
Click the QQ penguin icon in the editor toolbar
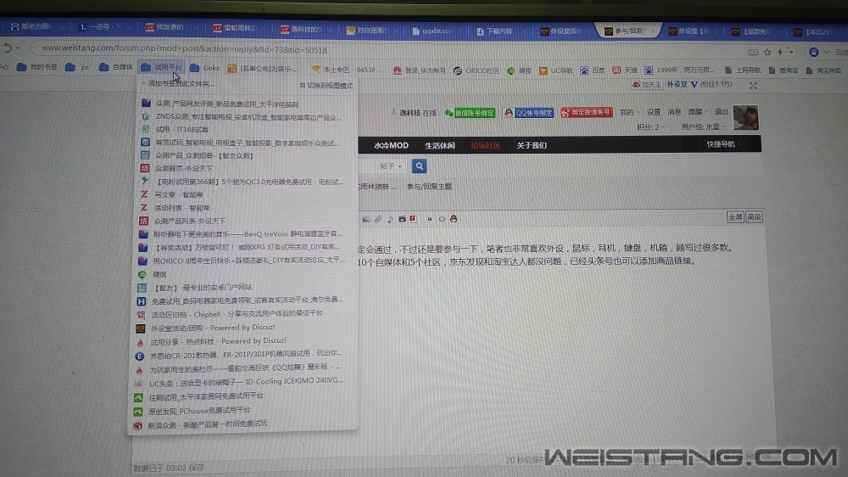click(x=454, y=219)
